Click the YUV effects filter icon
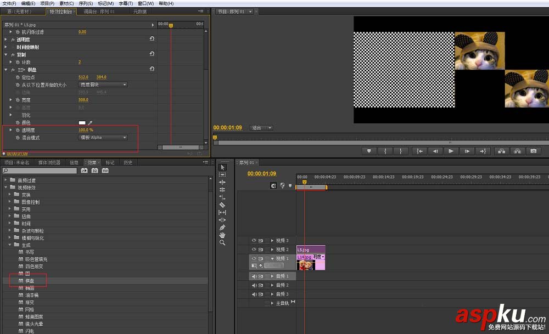The image size is (549, 334). click(105, 171)
